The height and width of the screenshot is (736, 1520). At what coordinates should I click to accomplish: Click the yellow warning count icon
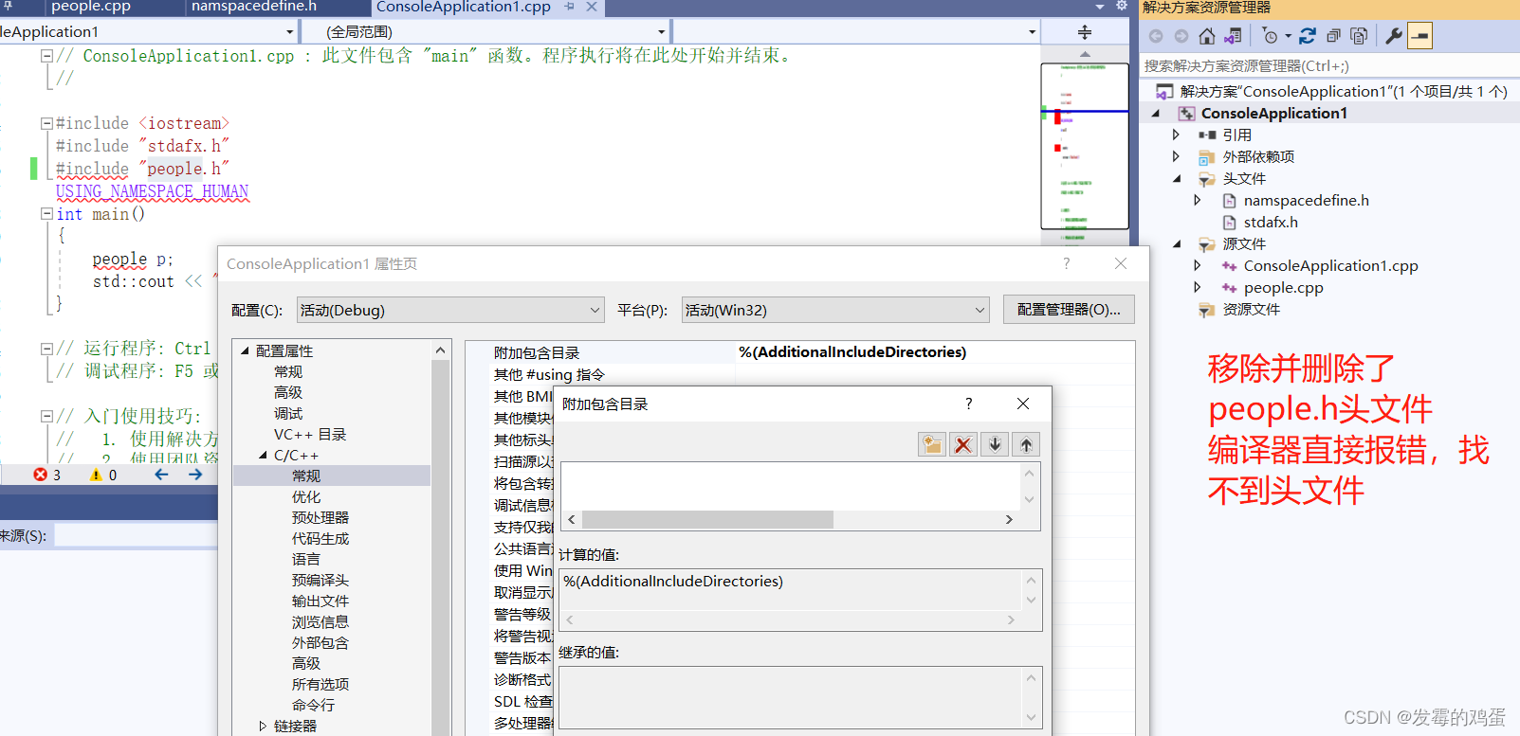pyautogui.click(x=96, y=475)
